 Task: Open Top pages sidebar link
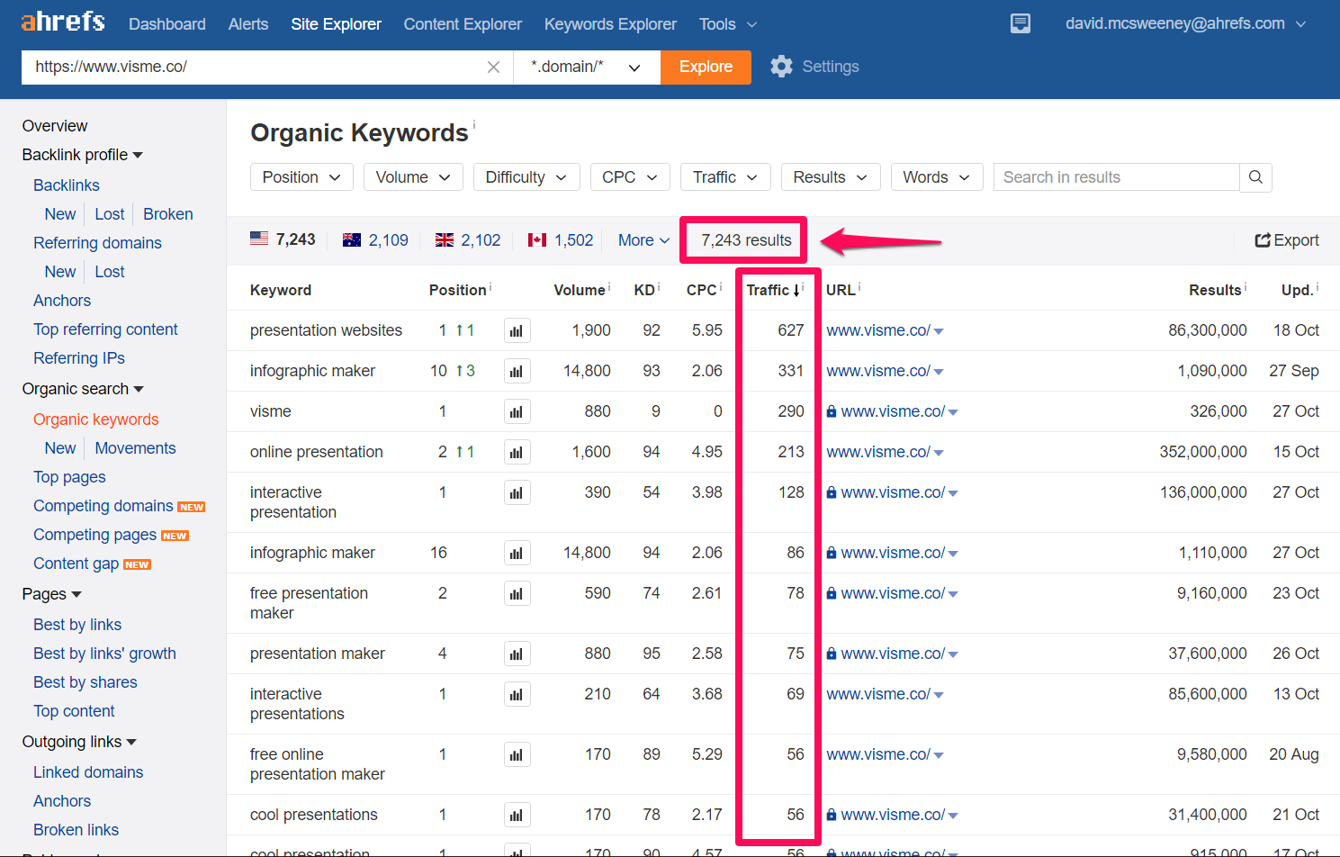click(69, 477)
